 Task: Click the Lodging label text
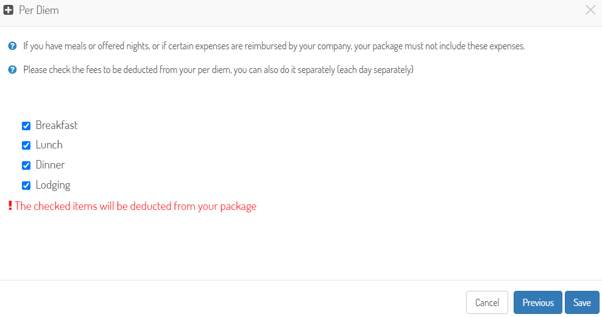click(53, 185)
